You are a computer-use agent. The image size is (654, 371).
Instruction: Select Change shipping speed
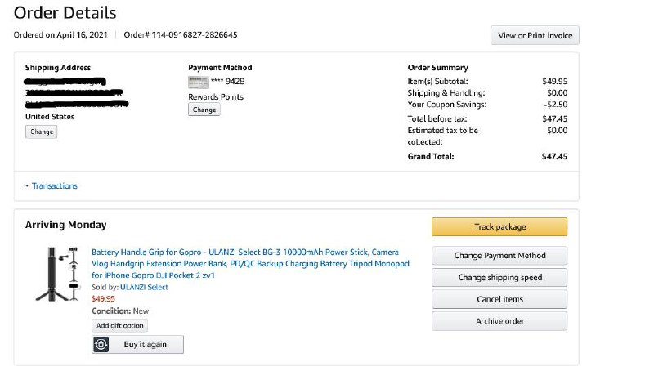(x=499, y=278)
